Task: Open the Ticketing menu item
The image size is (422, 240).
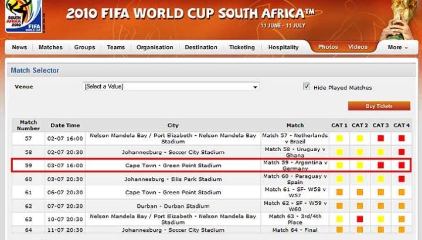Action: coord(241,47)
